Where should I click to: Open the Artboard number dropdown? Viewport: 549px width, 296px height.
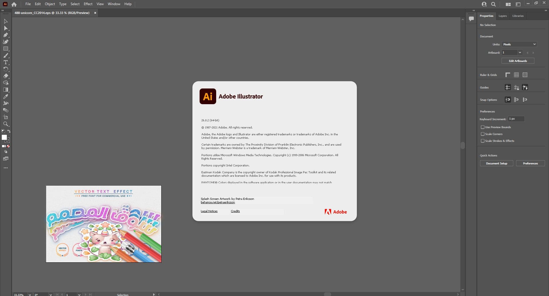coord(520,53)
